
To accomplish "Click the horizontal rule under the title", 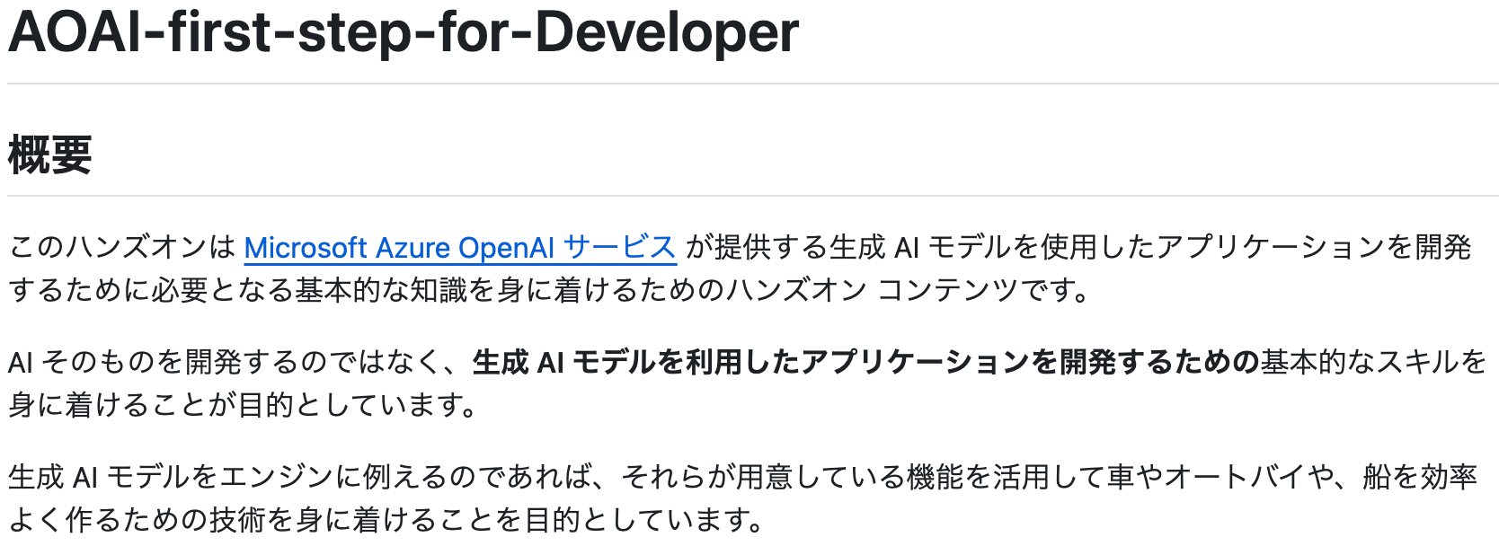I will pos(753,84).
